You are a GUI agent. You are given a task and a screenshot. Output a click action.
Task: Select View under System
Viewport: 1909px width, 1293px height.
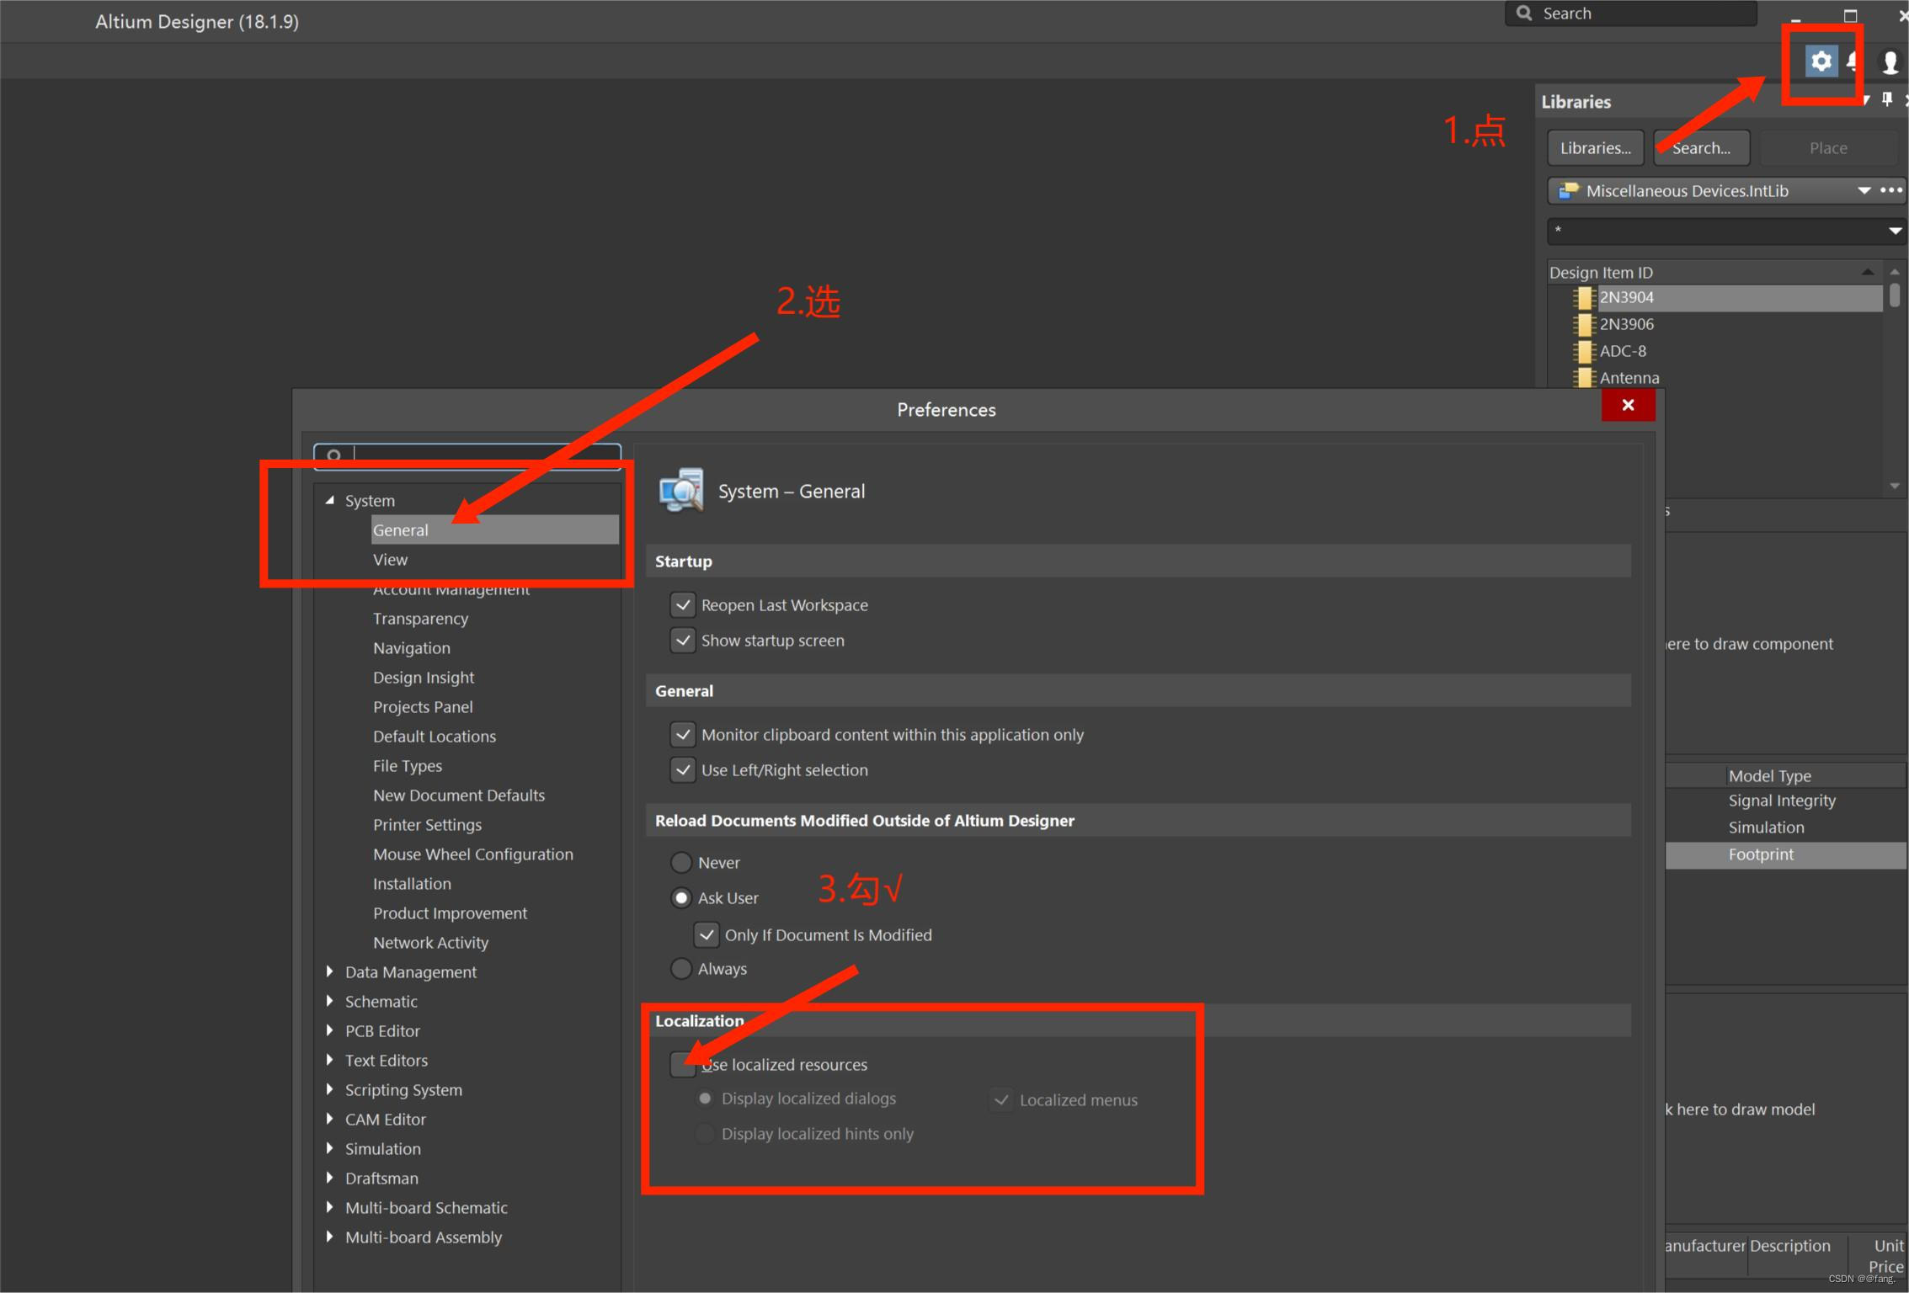[390, 560]
